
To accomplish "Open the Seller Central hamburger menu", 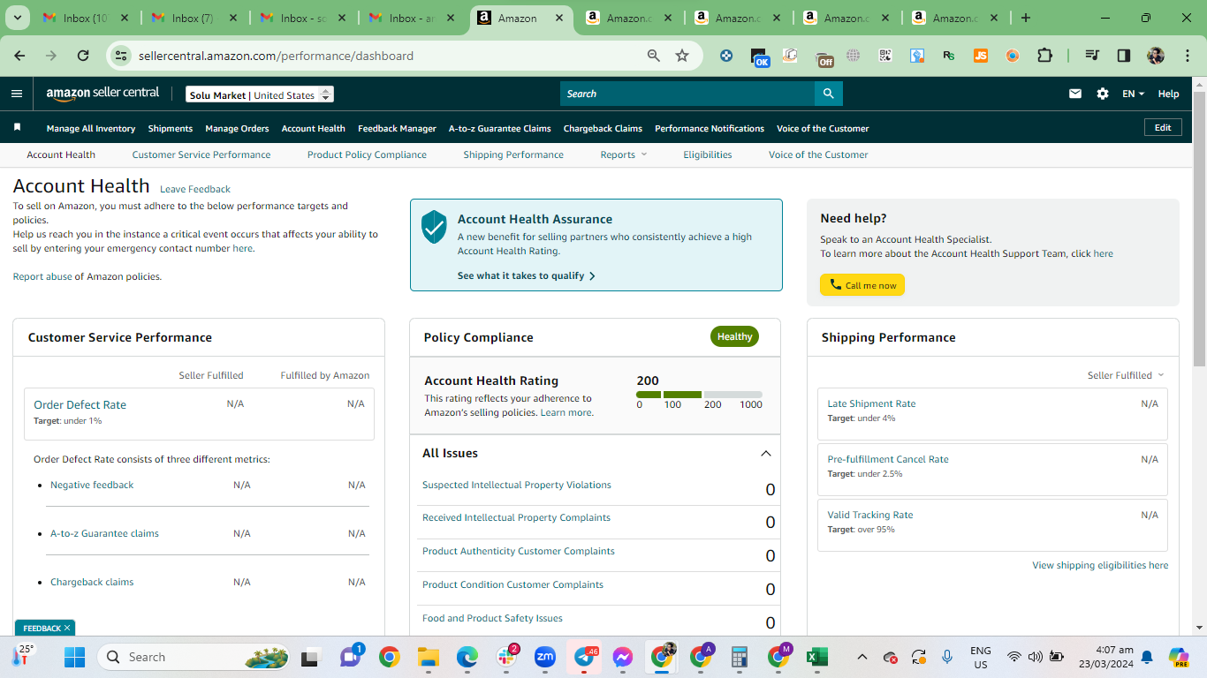I will [17, 94].
